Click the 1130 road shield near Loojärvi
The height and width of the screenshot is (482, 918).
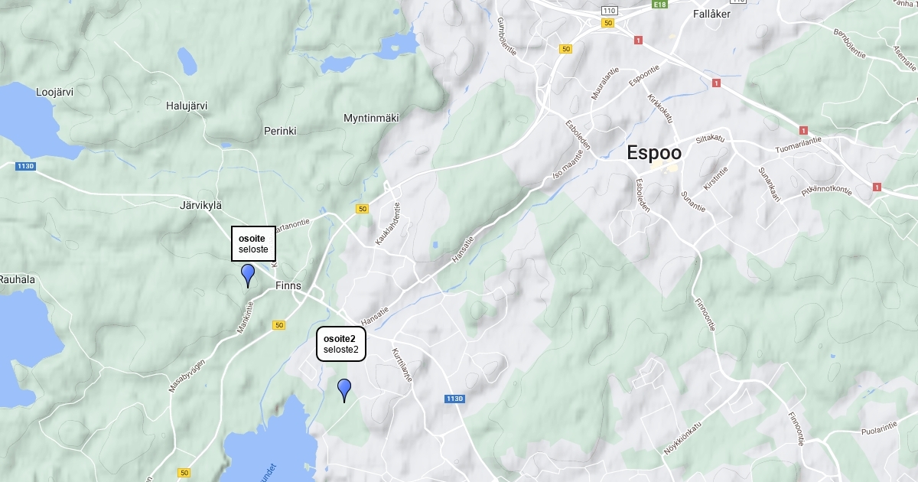tap(25, 165)
